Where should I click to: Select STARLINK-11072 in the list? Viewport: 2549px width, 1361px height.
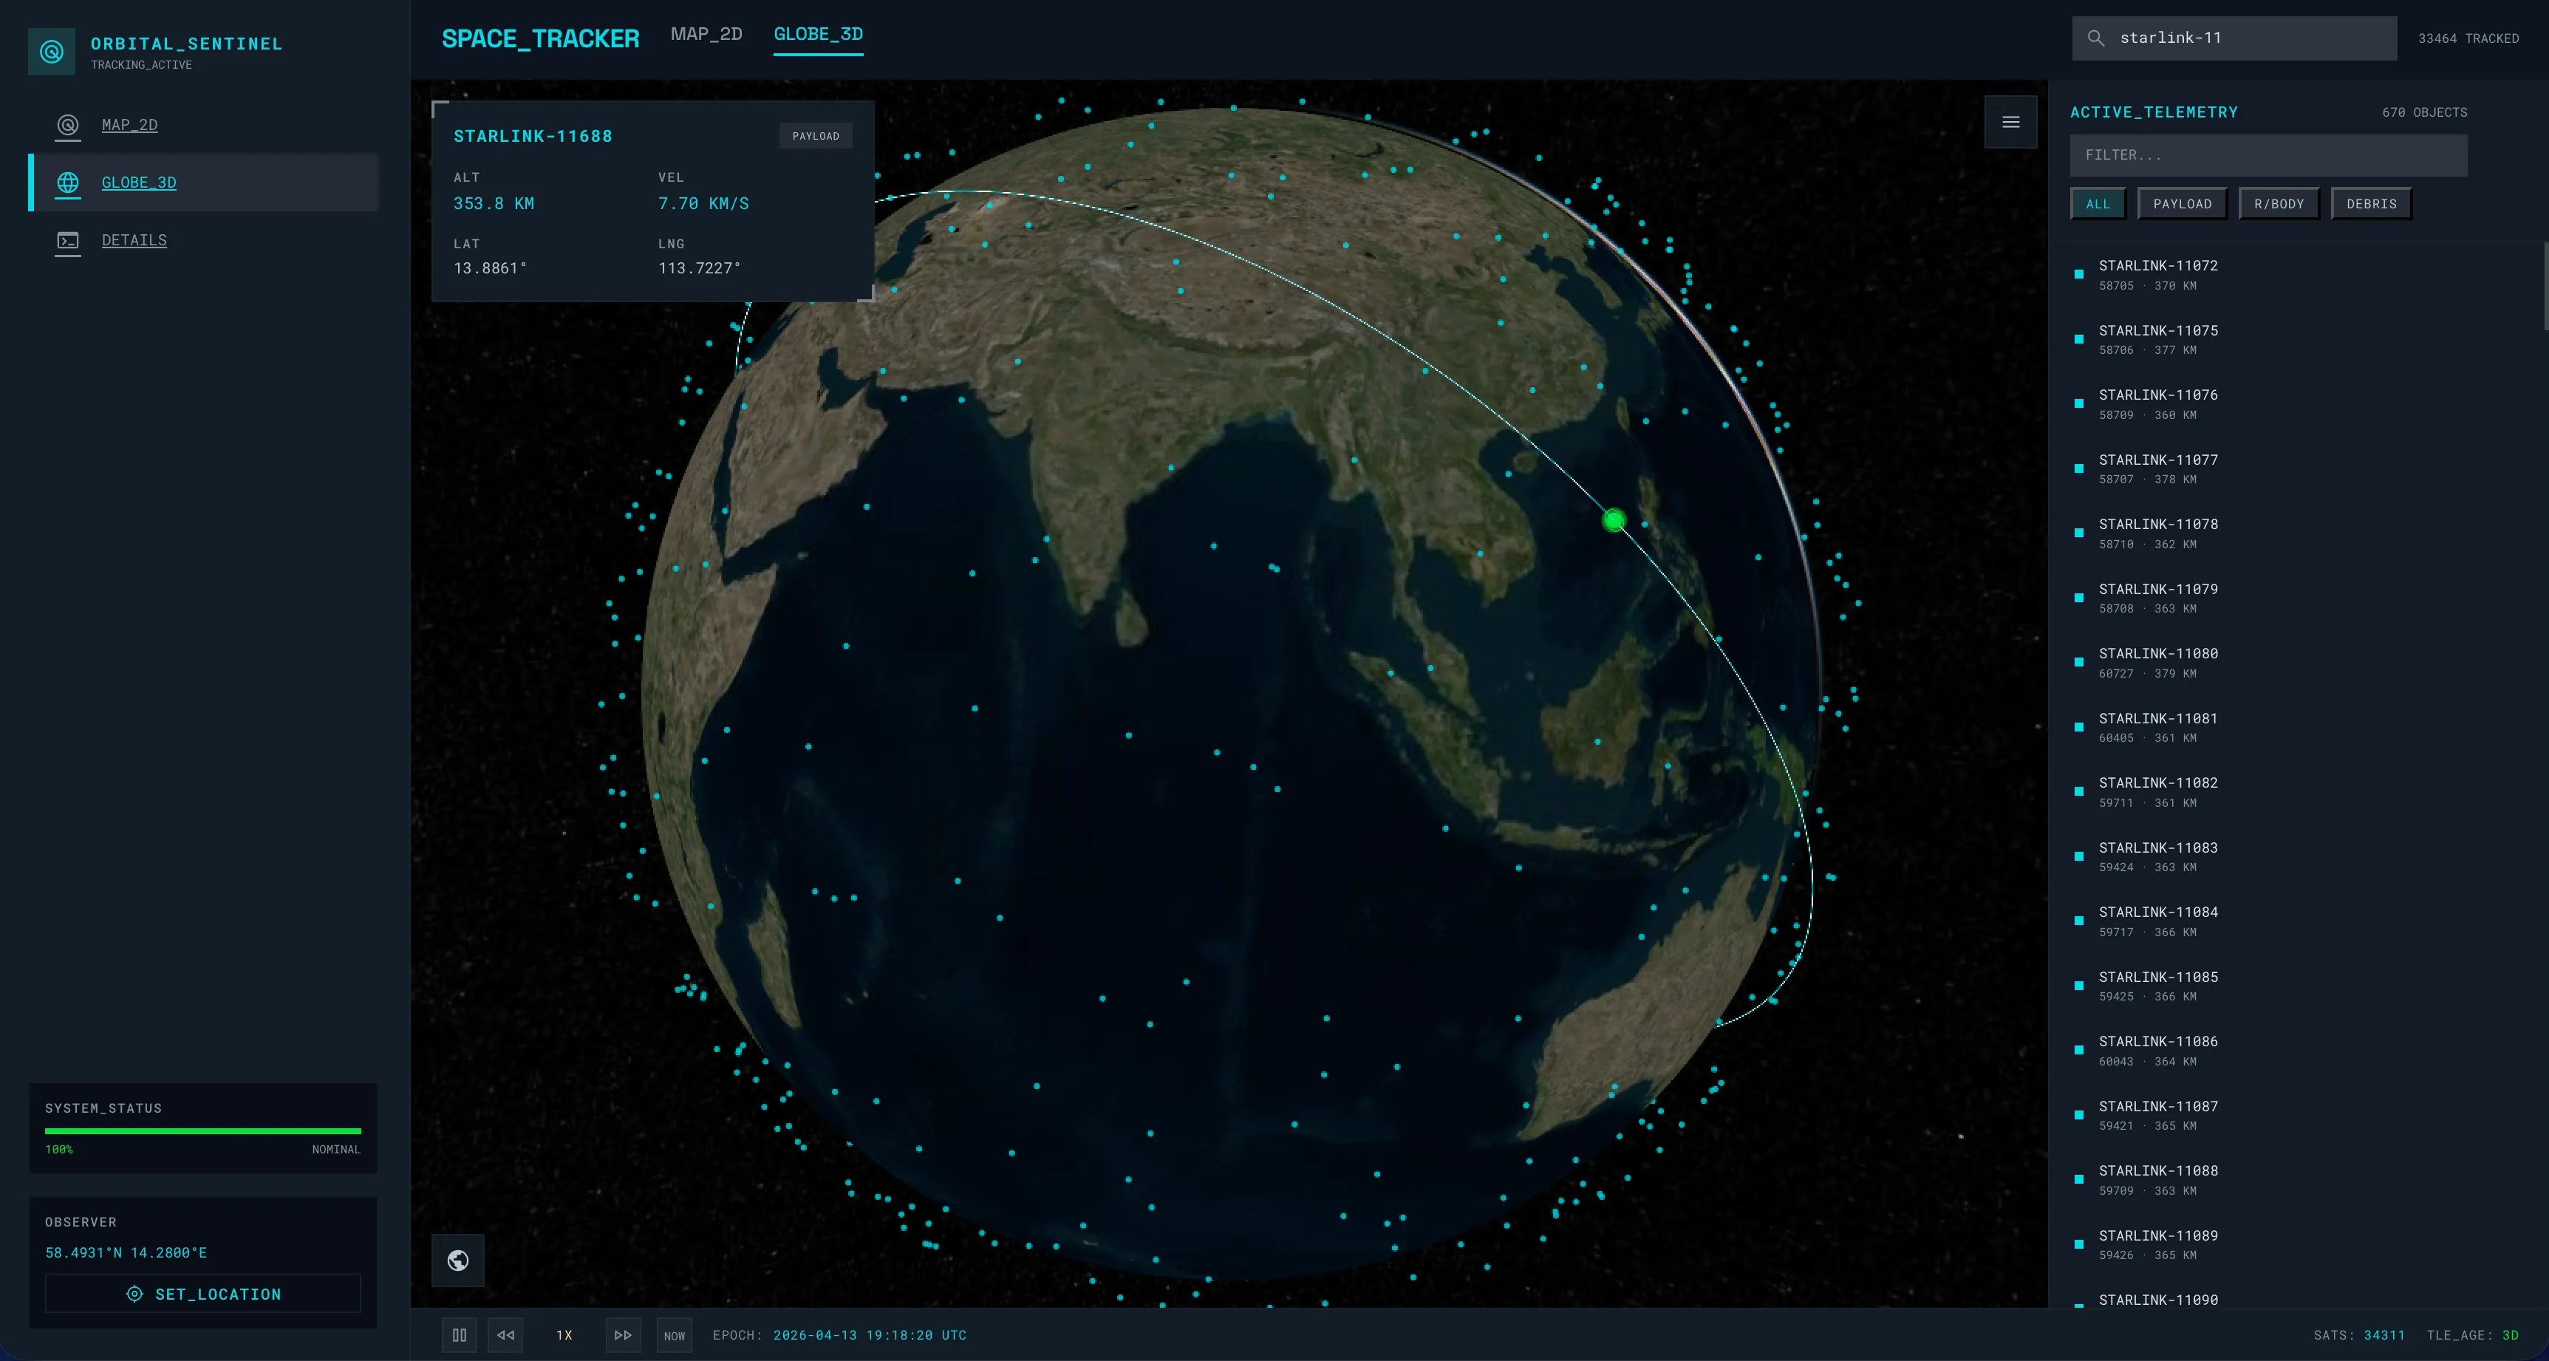click(x=2296, y=274)
